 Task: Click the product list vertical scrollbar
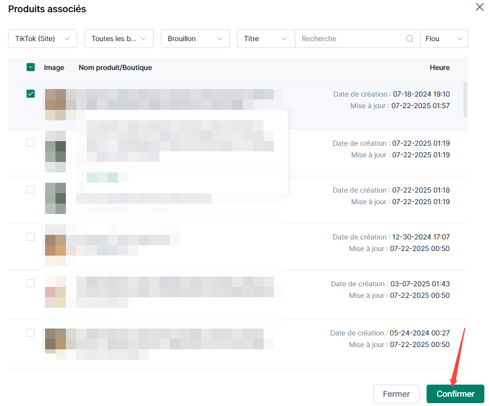tap(465, 99)
